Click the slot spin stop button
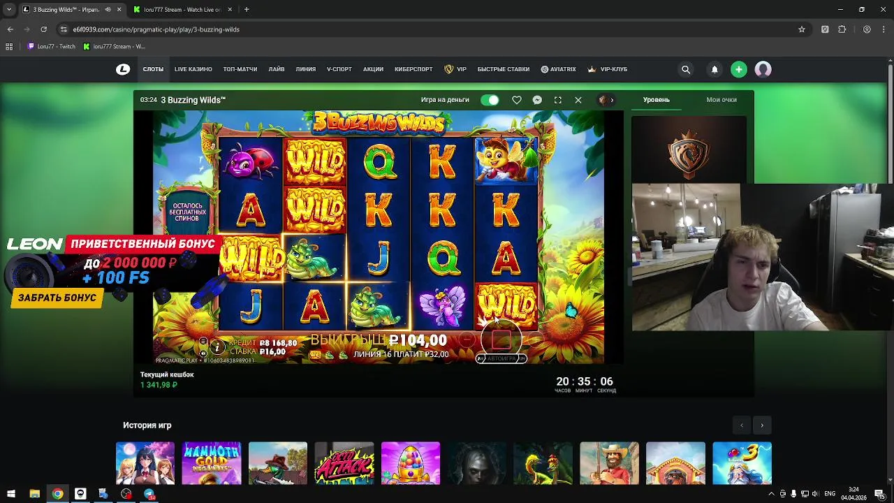The image size is (894, 503). point(501,340)
